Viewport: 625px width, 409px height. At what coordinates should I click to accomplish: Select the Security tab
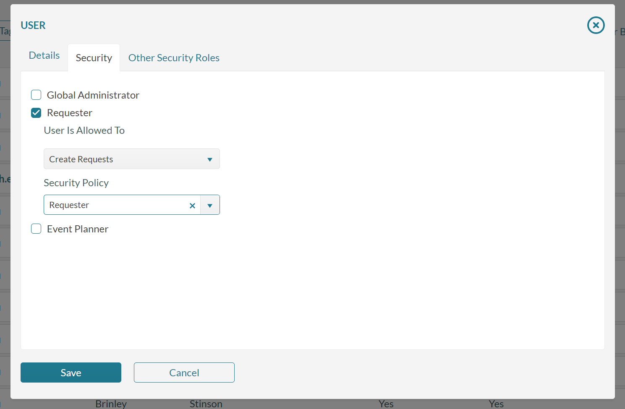[94, 58]
